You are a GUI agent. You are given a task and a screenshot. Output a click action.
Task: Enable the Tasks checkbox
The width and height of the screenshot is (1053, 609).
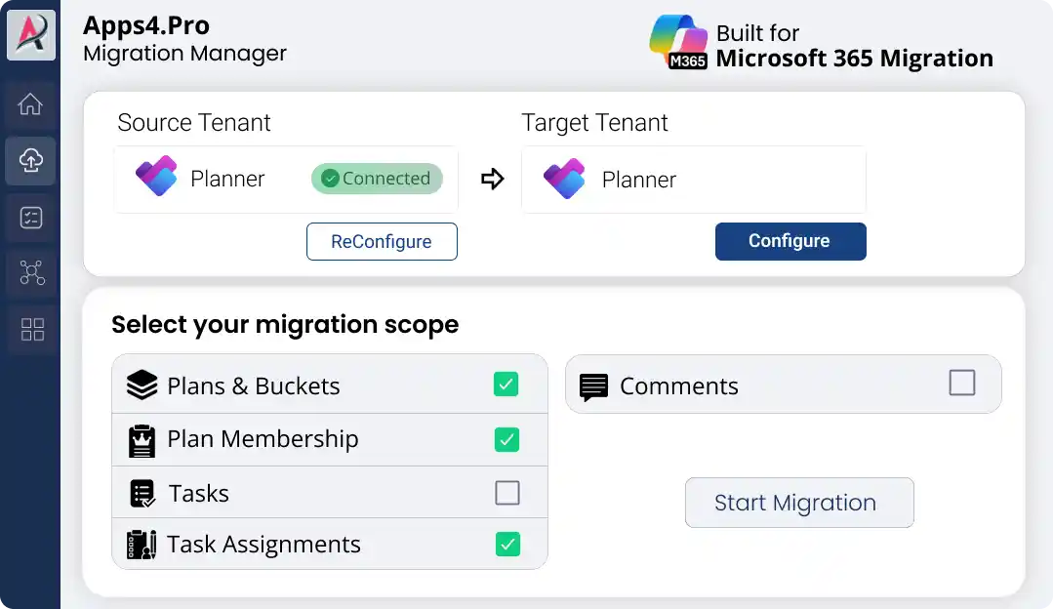[x=507, y=493]
